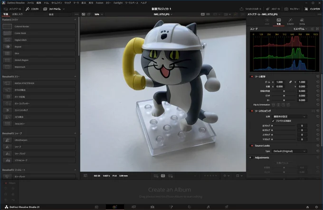Toggle the エフェクト panel button
This screenshot has width=323, height=210.
click(x=32, y=9)
